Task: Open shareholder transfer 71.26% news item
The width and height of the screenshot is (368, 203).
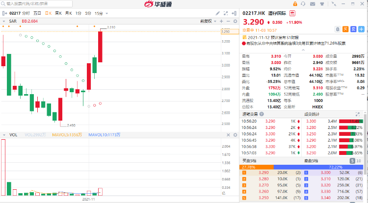Action: (x=296, y=43)
